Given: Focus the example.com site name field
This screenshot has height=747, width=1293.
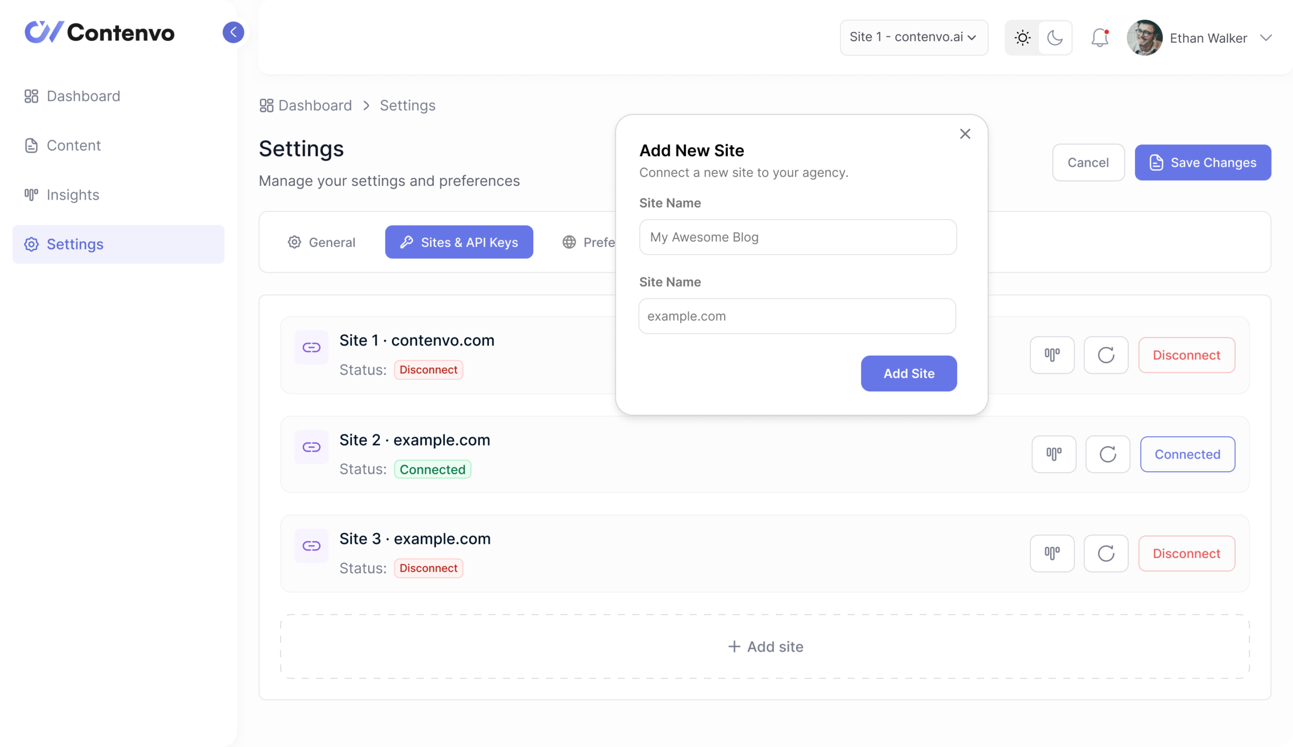Looking at the screenshot, I should pyautogui.click(x=797, y=316).
